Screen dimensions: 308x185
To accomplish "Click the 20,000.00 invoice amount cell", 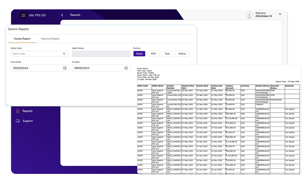I will pos(233,92).
